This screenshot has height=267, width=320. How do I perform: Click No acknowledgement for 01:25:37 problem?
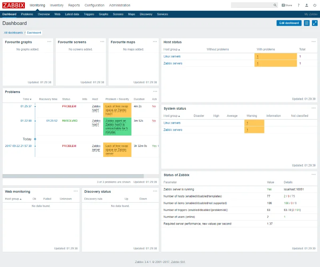(x=154, y=106)
